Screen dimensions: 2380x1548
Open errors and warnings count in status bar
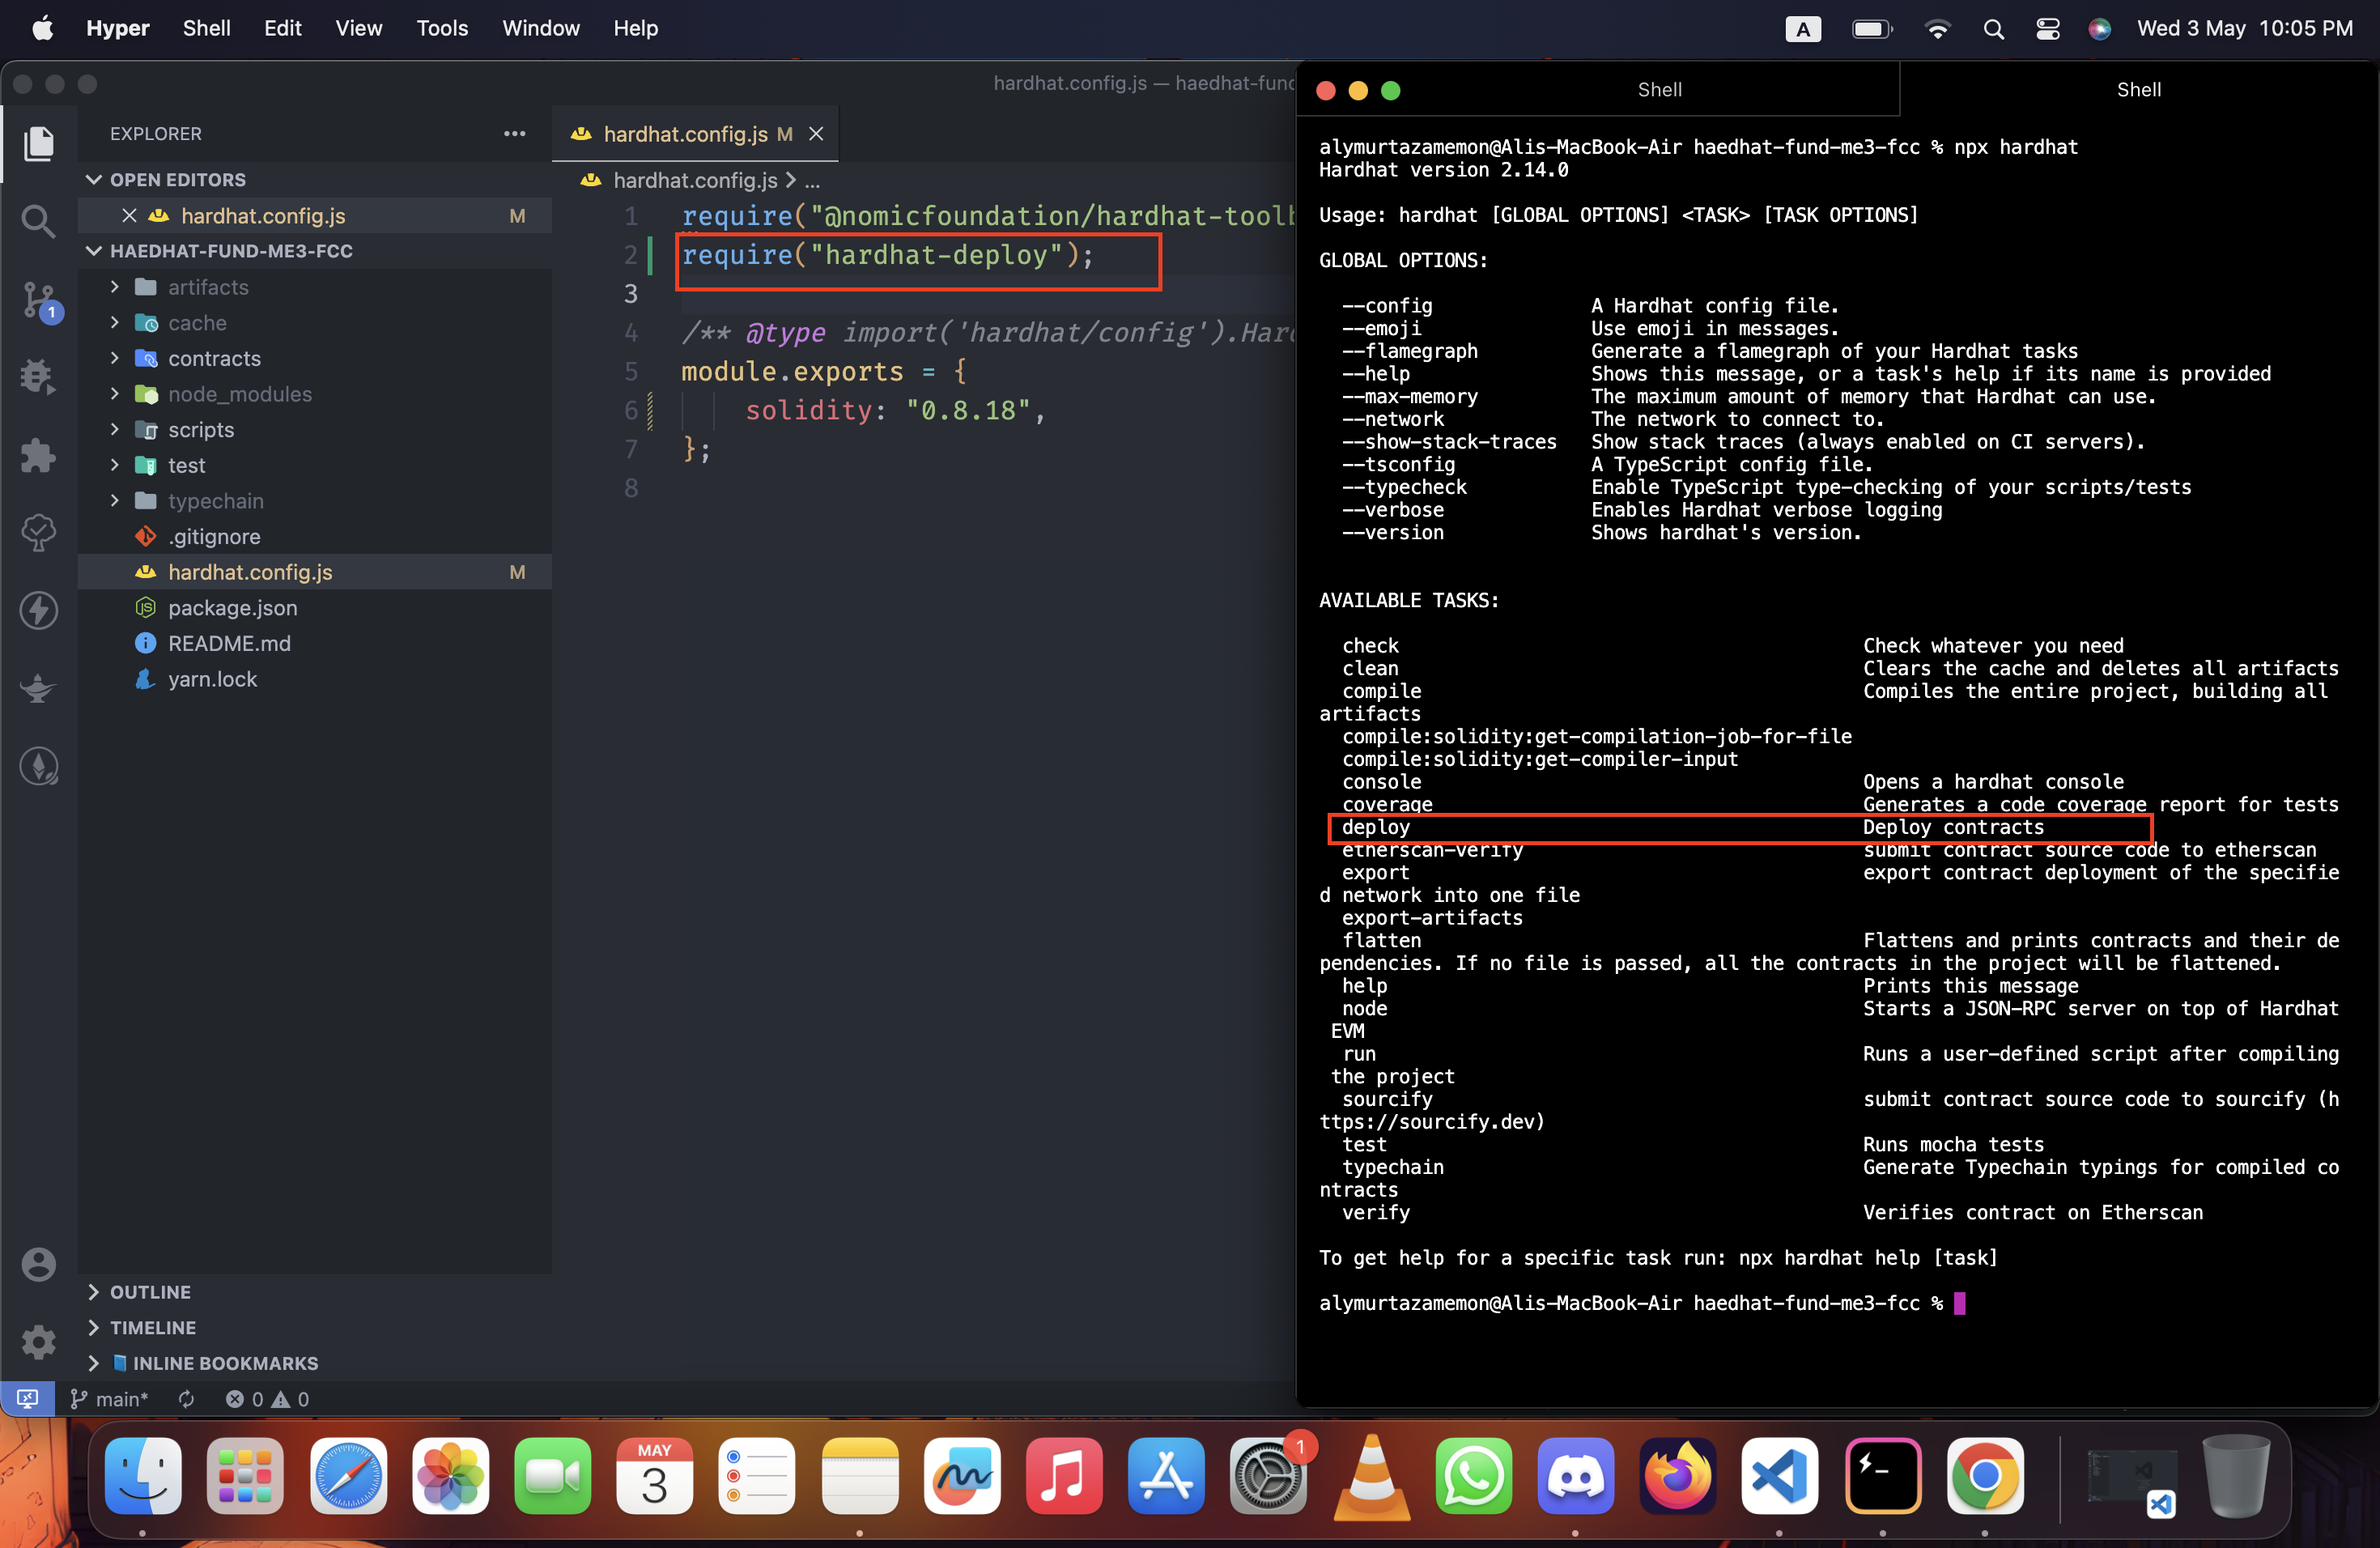tap(267, 1398)
